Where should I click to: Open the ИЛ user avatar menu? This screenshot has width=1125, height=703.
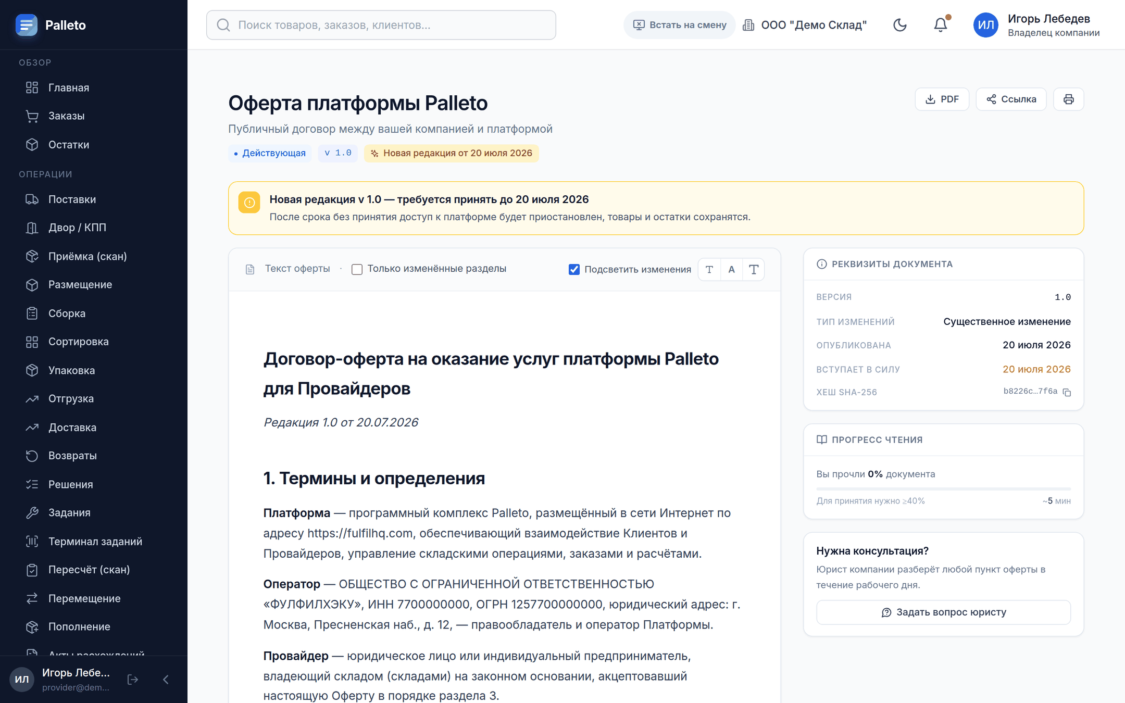986,25
